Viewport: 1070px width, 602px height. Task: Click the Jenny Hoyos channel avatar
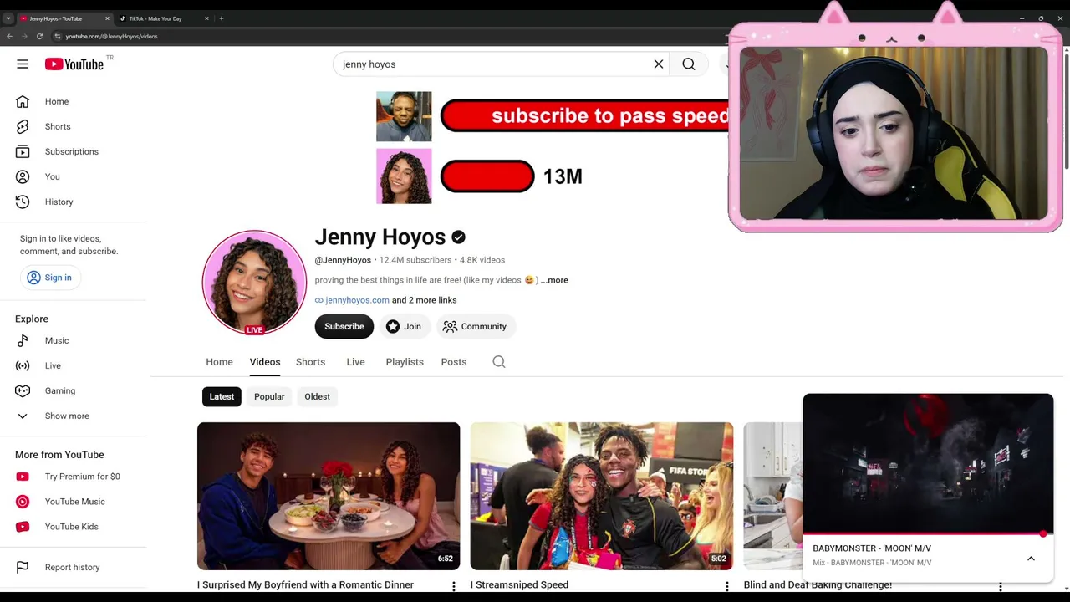coord(254,283)
